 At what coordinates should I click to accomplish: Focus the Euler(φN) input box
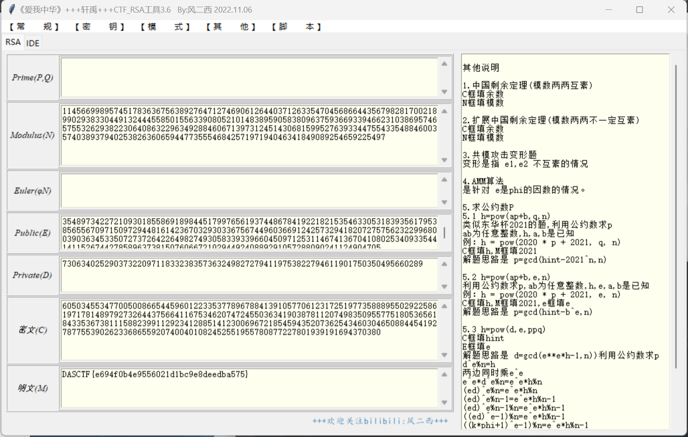250,191
